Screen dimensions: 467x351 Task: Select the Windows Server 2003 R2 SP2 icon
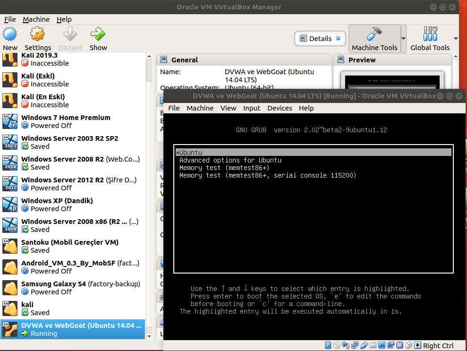[10, 142]
